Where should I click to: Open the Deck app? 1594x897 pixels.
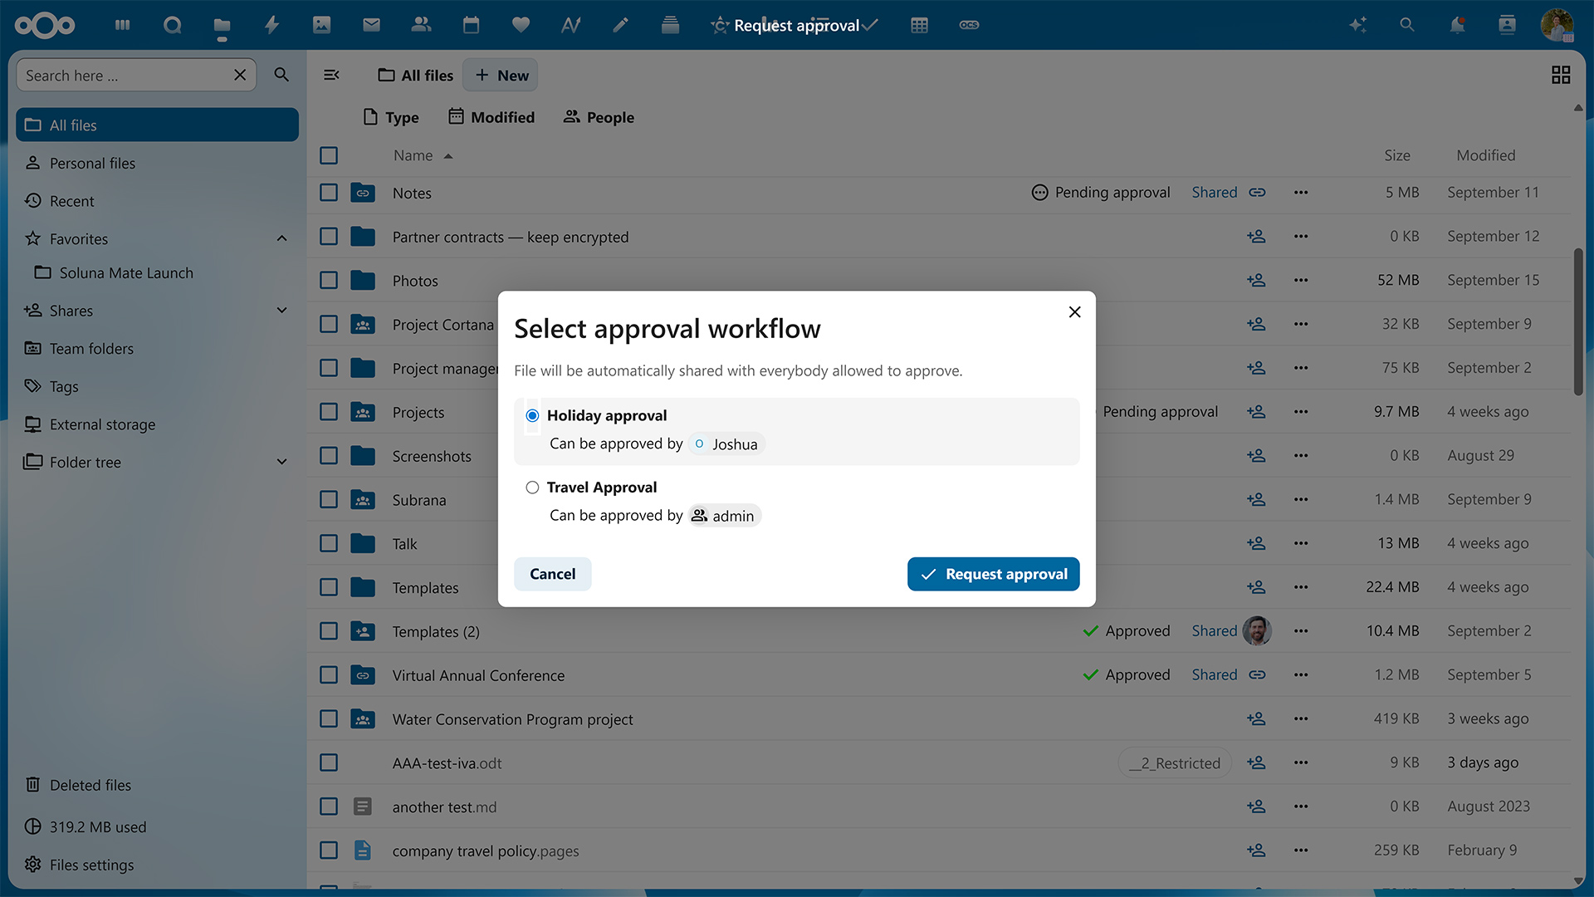(x=670, y=25)
